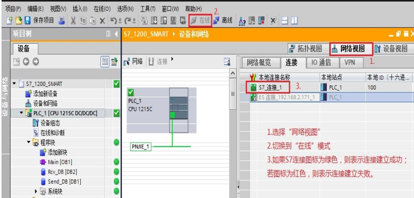Split editor space vertically icon
This screenshot has height=198, width=414.
(x=294, y=20)
